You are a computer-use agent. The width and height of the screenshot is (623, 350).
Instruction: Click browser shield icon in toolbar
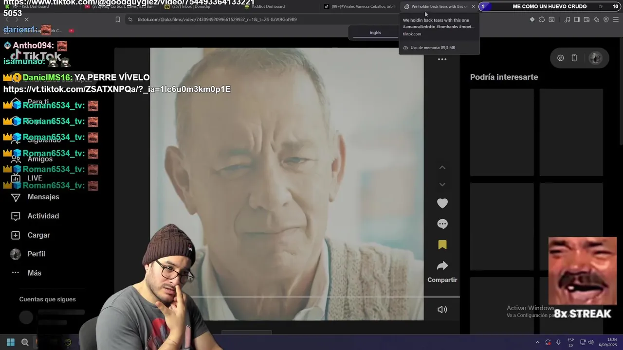[606, 19]
